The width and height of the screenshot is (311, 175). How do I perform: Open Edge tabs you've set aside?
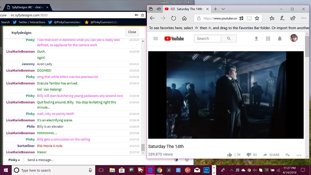click(151, 9)
